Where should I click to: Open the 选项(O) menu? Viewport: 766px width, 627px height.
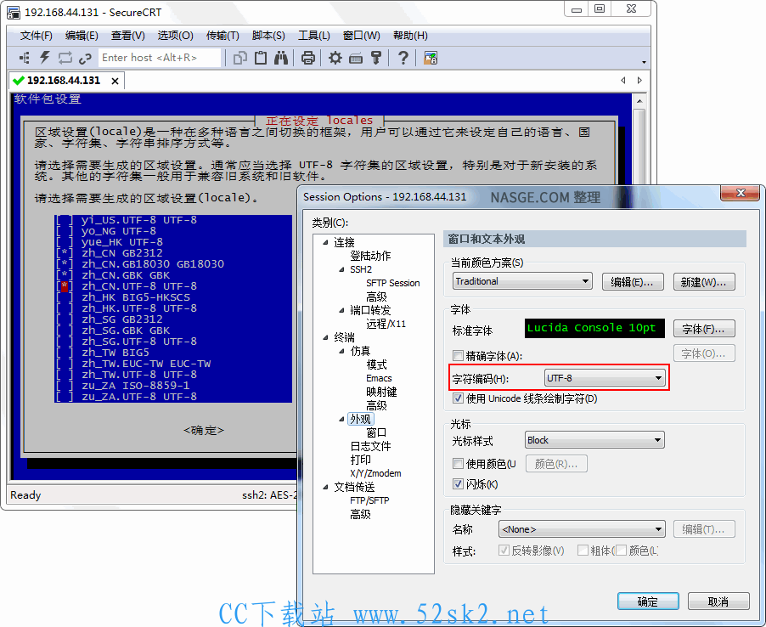click(176, 36)
